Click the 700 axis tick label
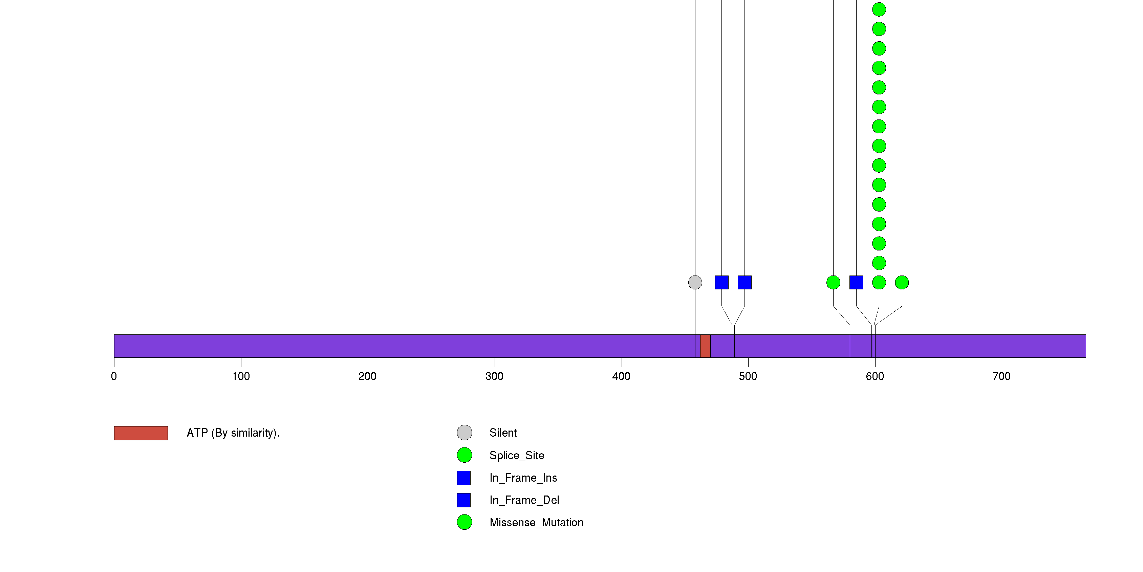 (1001, 376)
